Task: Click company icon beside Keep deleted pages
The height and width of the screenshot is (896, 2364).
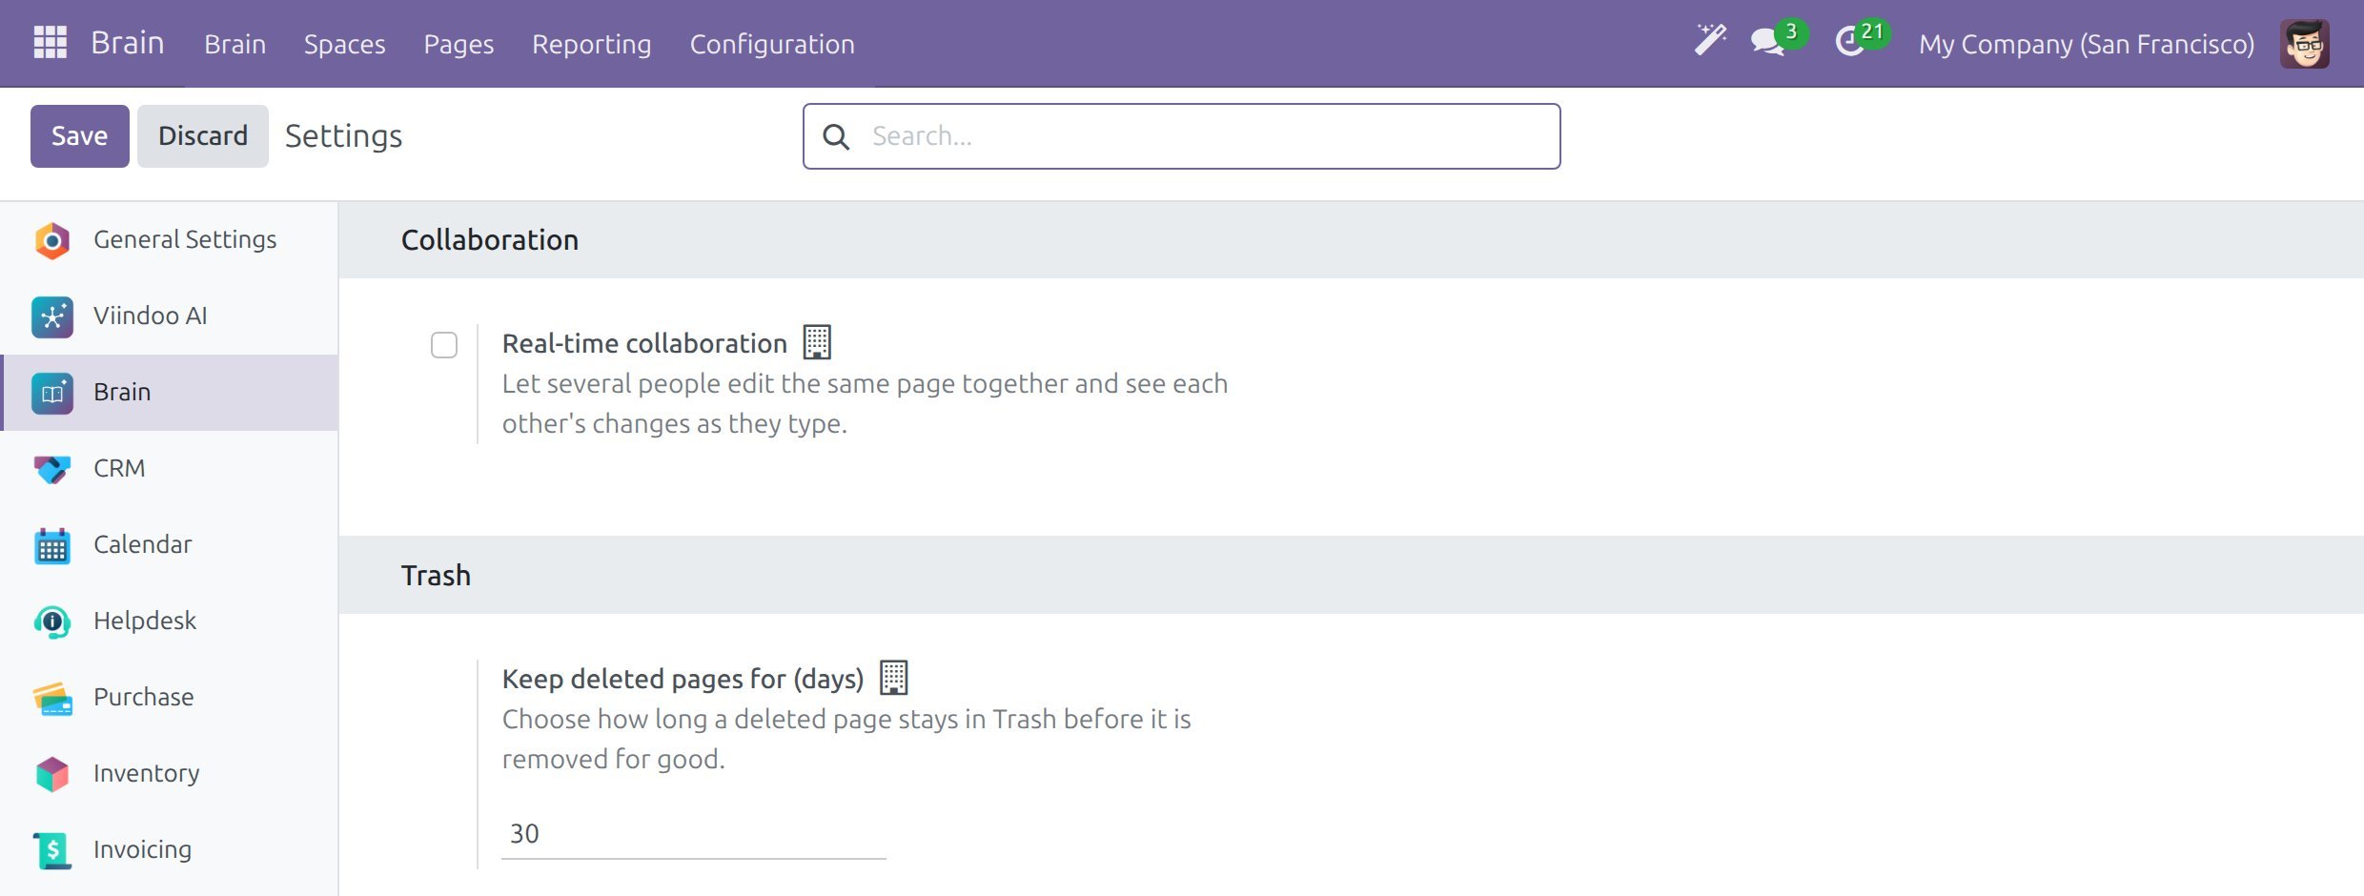Action: 893,678
